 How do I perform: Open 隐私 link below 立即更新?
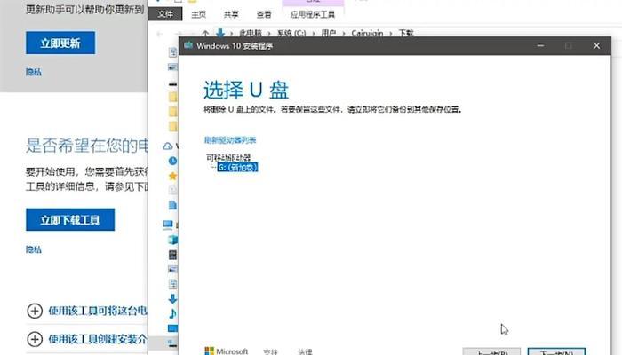click(34, 72)
